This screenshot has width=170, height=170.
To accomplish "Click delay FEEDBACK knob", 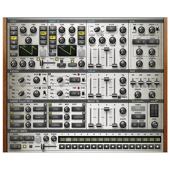I will [x=152, y=52].
